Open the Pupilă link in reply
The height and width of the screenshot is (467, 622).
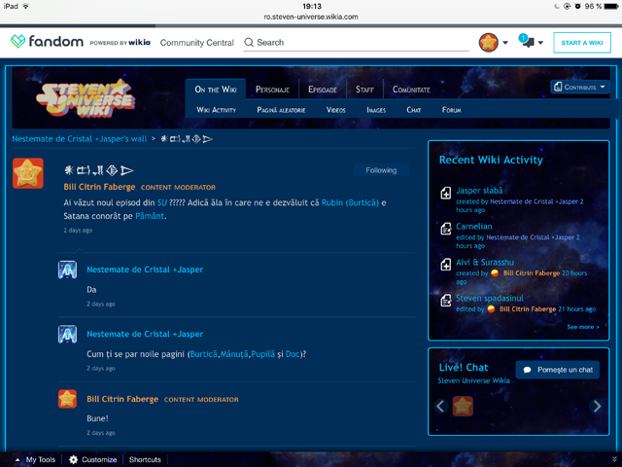click(262, 354)
